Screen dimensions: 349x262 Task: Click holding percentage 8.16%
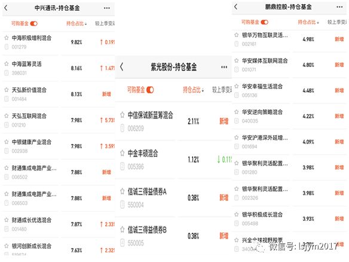point(76,68)
